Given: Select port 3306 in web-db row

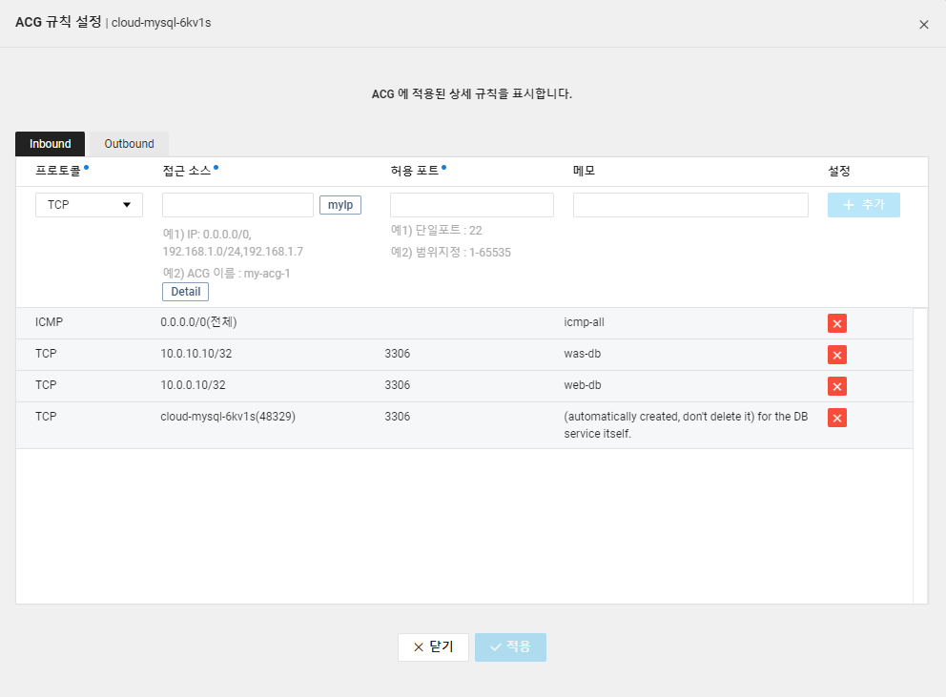Looking at the screenshot, I should click(x=397, y=385).
